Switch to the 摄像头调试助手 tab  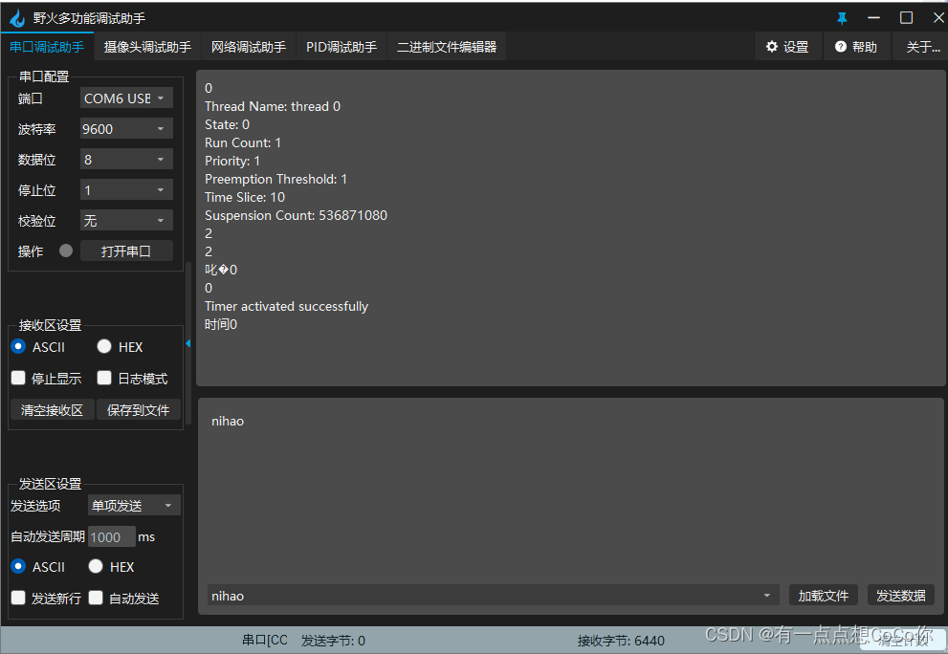146,46
